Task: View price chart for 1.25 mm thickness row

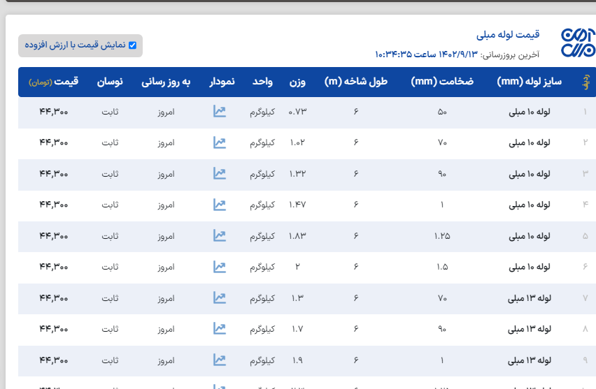Action: coord(220,236)
